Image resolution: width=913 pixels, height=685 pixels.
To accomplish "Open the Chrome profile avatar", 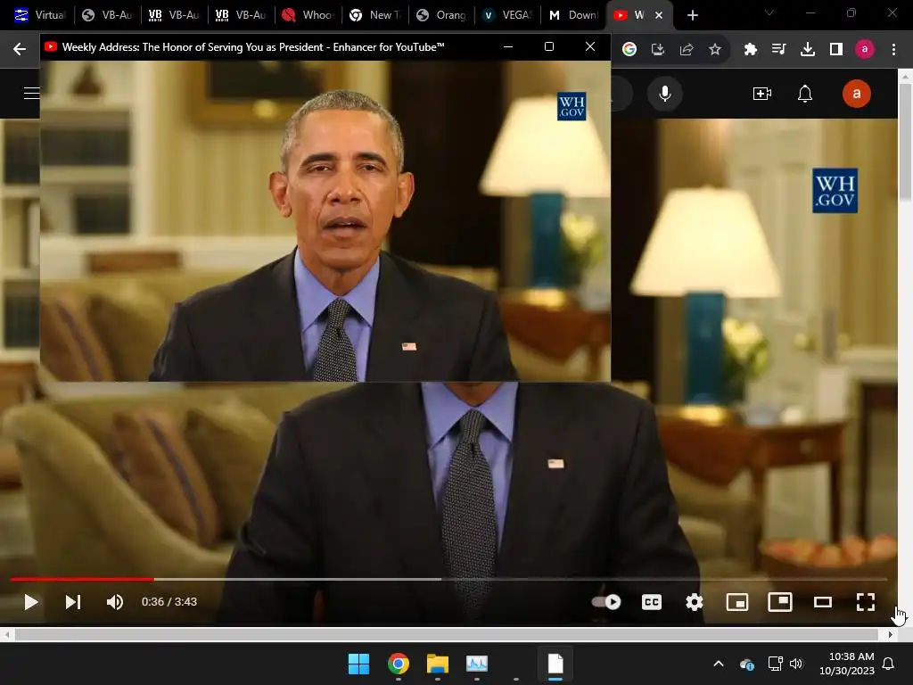I will coord(865,50).
